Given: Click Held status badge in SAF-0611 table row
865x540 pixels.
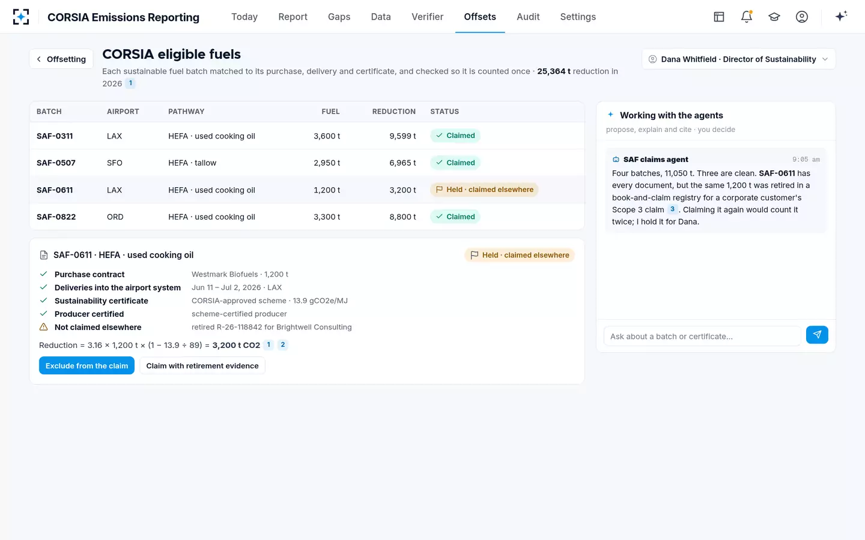Looking at the screenshot, I should [484, 190].
